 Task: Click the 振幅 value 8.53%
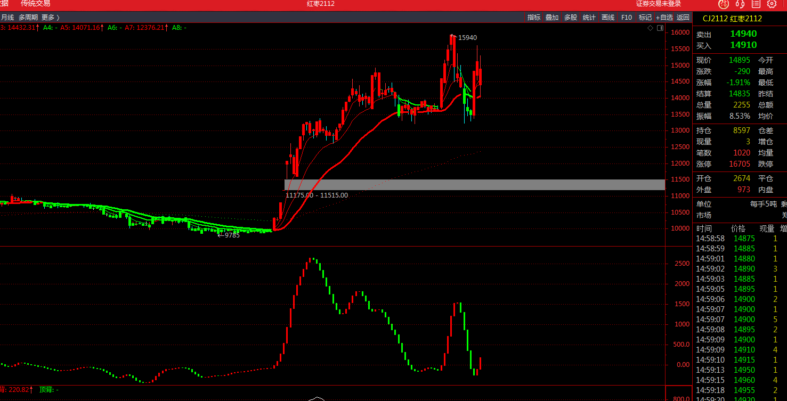(x=740, y=116)
